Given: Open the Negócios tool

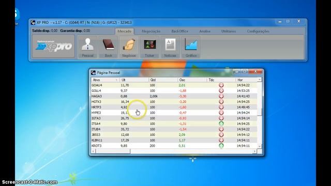Looking at the screenshot, I should pyautogui.click(x=129, y=47).
